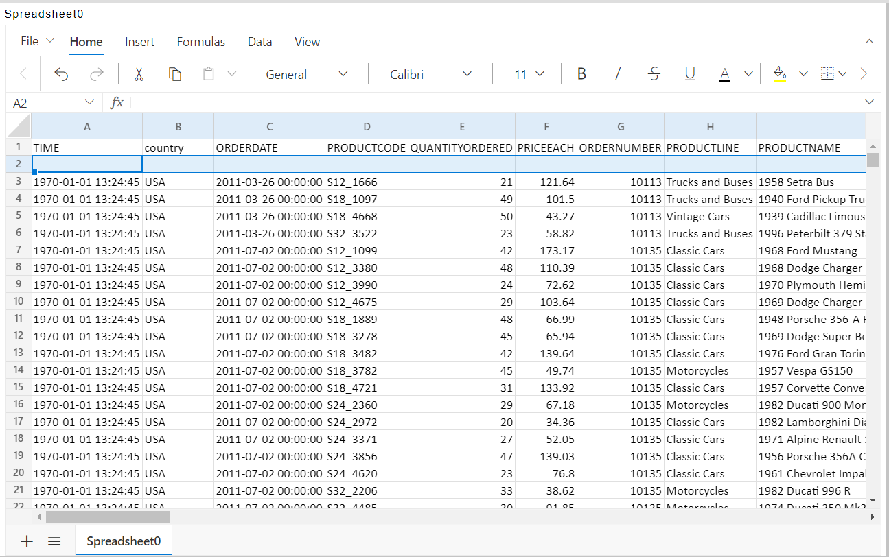Open the Calibri font family dropdown
The width and height of the screenshot is (889, 557).
[x=430, y=74]
